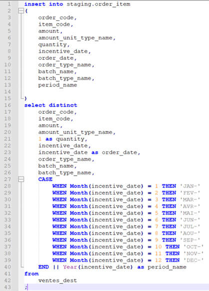The image size is (209, 291).
Task: Click 'incentive_date,' on line 22
Action: coord(64,146)
